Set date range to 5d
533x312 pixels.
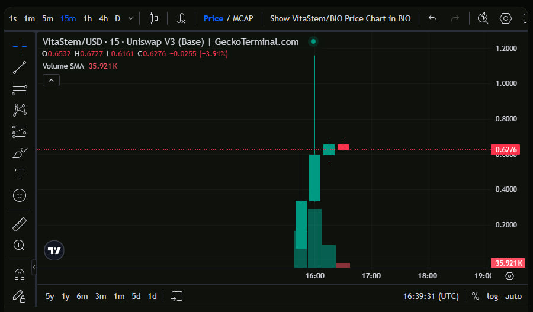(x=136, y=296)
